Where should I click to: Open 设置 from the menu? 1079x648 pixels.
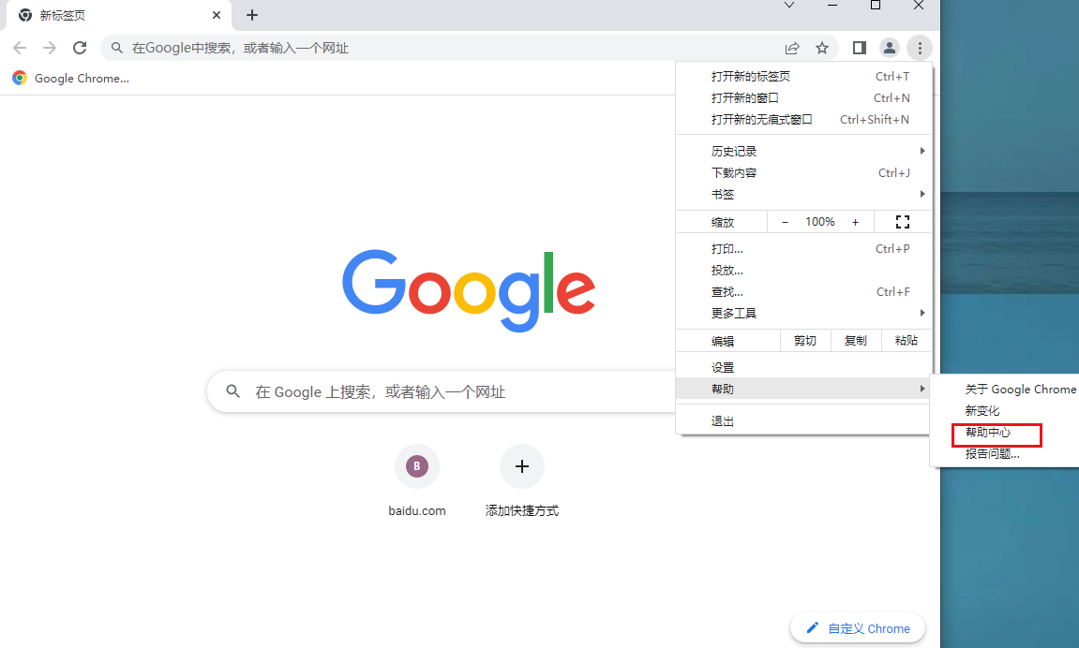point(803,368)
